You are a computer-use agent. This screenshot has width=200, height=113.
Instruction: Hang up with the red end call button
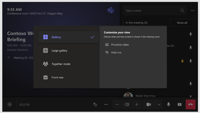191,104
